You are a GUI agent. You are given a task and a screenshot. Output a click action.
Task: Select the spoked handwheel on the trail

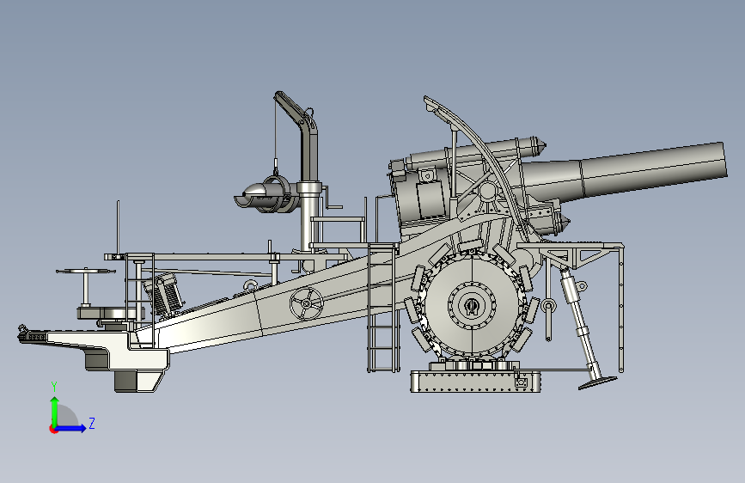[x=307, y=303]
